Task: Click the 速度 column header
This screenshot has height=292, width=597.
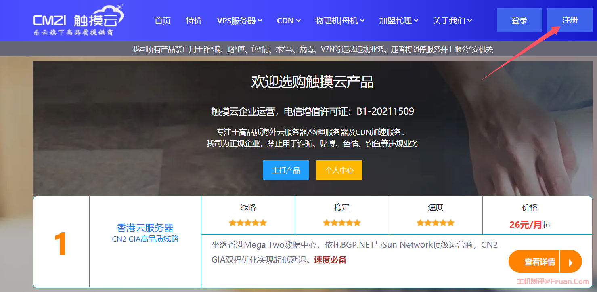Action: [x=436, y=208]
